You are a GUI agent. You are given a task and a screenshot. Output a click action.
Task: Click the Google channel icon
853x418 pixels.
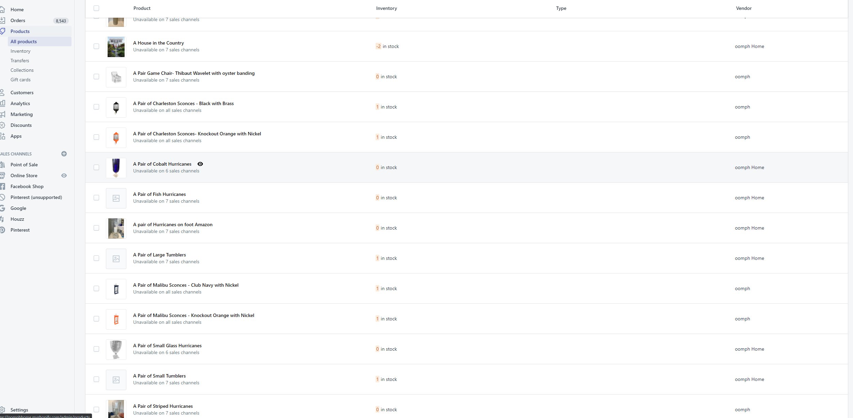pyautogui.click(x=2, y=208)
